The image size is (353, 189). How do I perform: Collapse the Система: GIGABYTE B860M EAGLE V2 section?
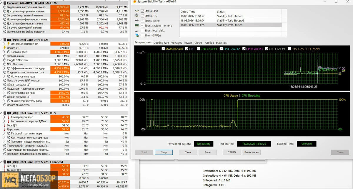1,3
